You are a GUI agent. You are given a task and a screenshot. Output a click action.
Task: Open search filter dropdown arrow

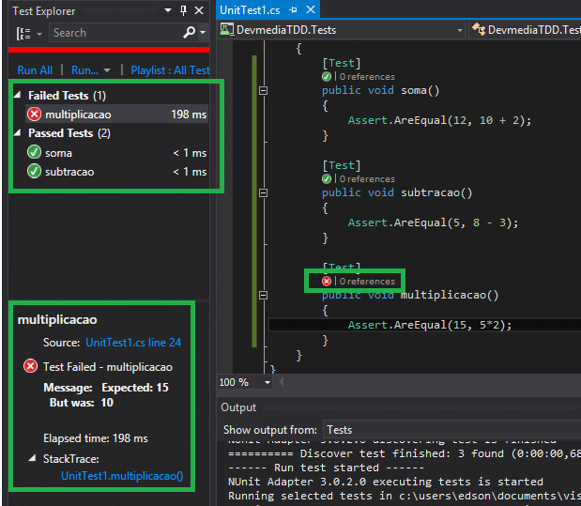pyautogui.click(x=203, y=33)
